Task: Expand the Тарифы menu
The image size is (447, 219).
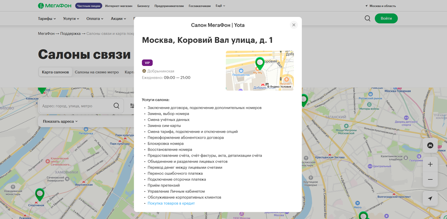Action: (x=47, y=18)
